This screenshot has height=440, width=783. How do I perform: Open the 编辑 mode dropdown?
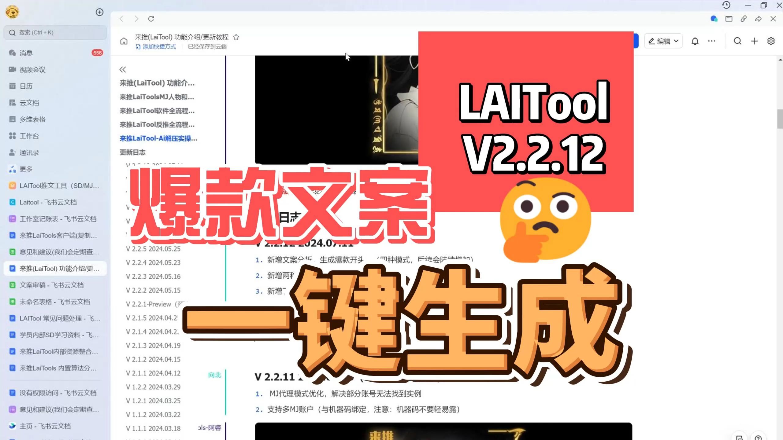[x=663, y=41]
